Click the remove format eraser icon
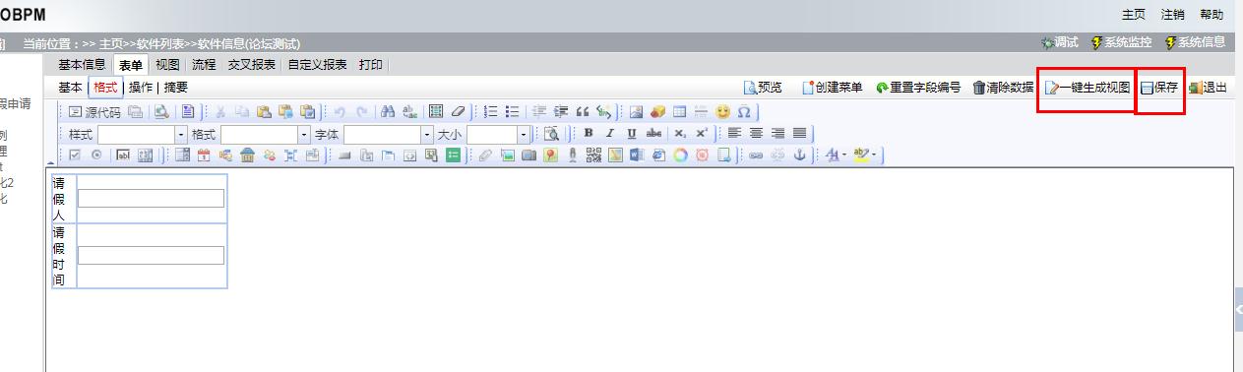1243x372 pixels. [458, 112]
